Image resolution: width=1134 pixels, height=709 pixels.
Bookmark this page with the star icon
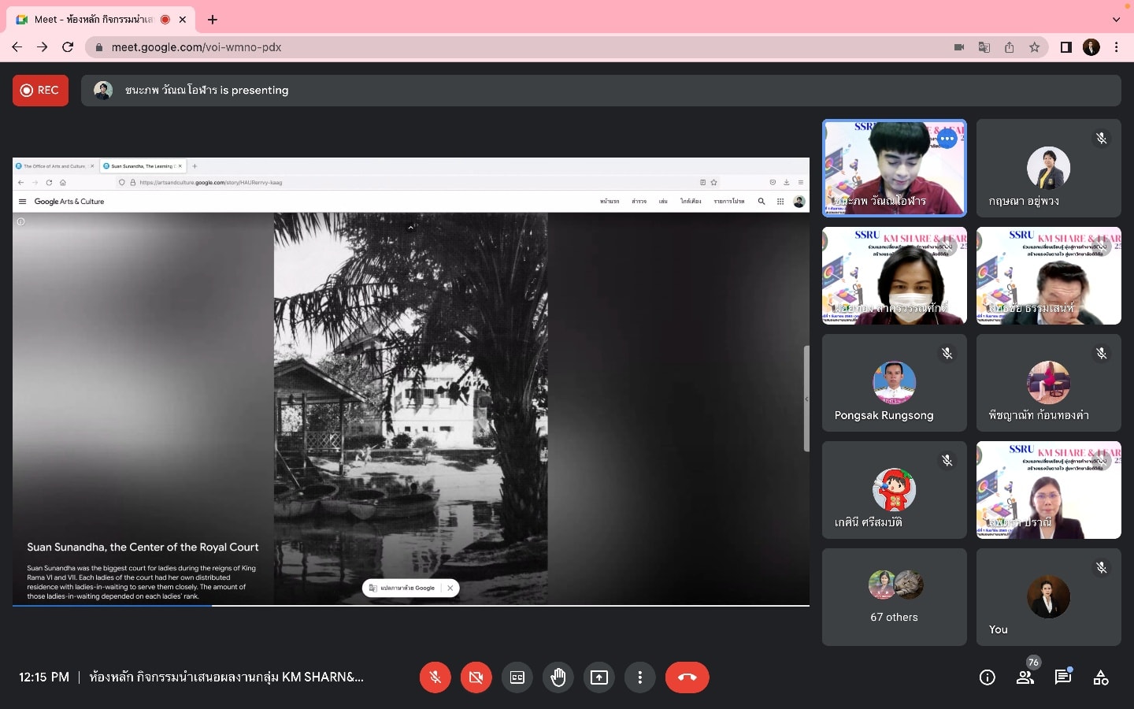[1034, 47]
